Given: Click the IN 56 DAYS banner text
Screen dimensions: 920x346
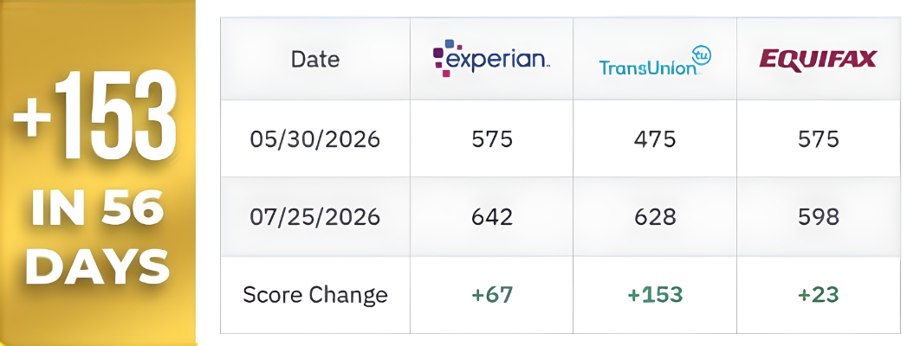Looking at the screenshot, I should 97,237.
